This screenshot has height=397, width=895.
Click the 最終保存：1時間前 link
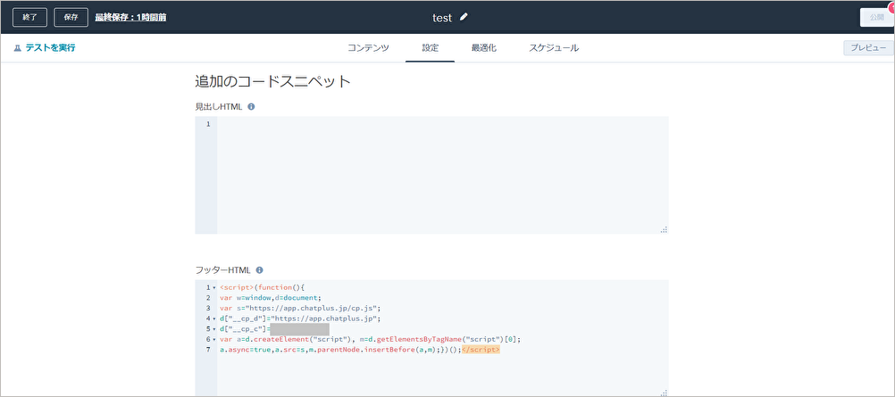(x=130, y=17)
